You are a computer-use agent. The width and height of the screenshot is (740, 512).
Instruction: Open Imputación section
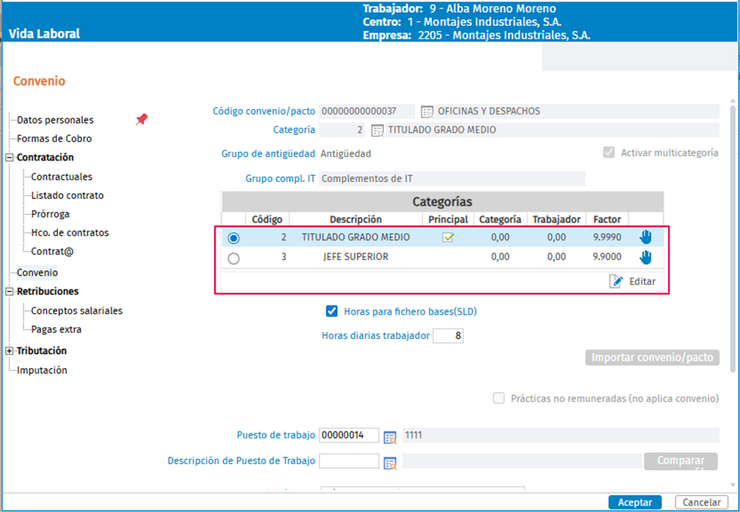pos(42,370)
